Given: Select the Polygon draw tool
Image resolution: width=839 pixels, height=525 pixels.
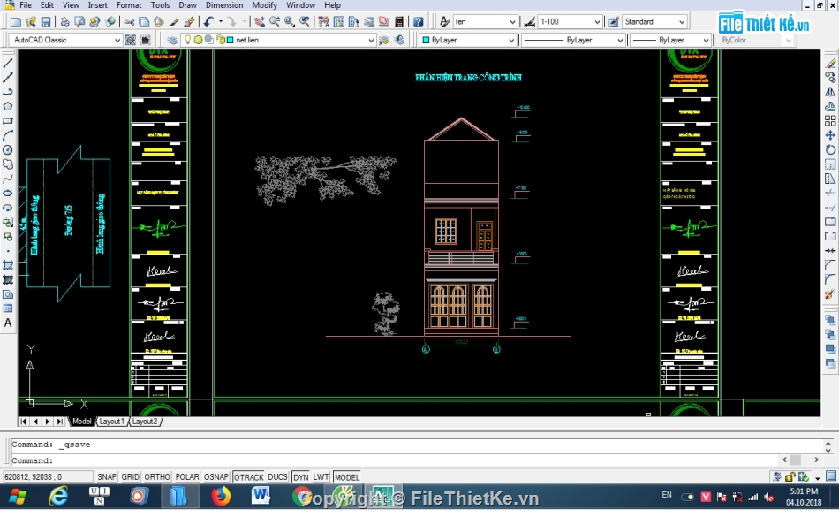Looking at the screenshot, I should [x=8, y=107].
